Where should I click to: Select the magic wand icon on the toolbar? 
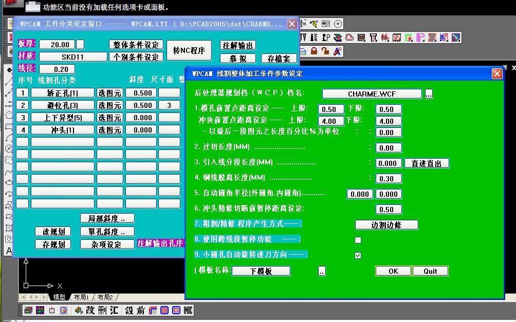click(x=338, y=50)
